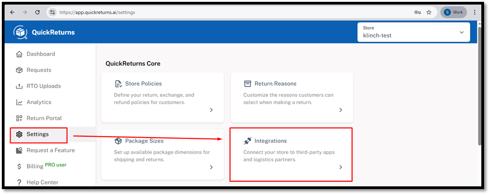Click the Package Sizes description text
490x195 pixels.
[162, 156]
